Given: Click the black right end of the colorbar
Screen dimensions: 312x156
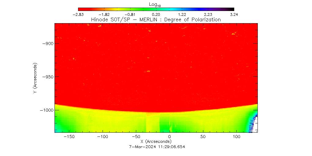Looking at the screenshot, I should 231,9.
